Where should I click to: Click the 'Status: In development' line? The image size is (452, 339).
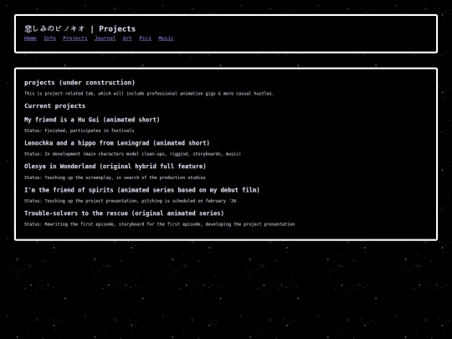[x=132, y=154]
